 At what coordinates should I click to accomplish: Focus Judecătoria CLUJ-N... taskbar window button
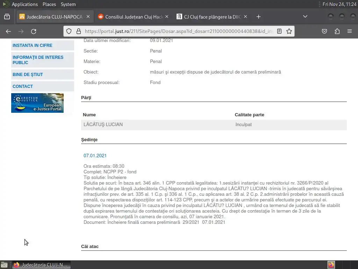pos(41,265)
